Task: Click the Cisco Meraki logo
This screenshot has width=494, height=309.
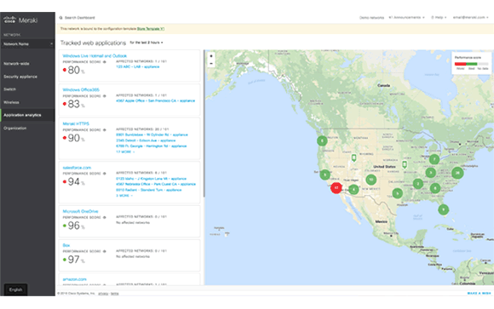Action: pyautogui.click(x=20, y=20)
